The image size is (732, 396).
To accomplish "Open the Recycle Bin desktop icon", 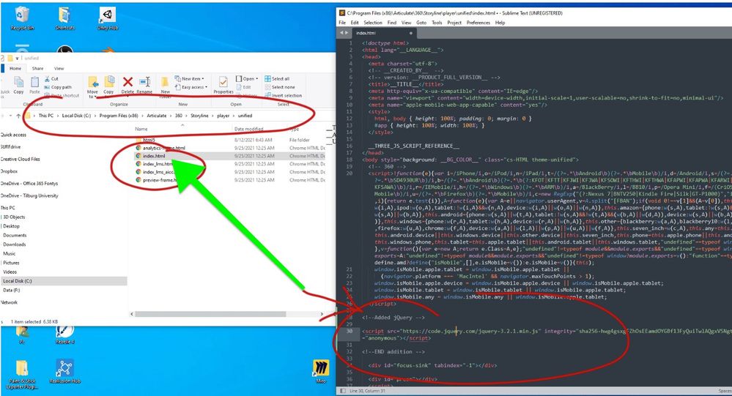I will tap(22, 18).
